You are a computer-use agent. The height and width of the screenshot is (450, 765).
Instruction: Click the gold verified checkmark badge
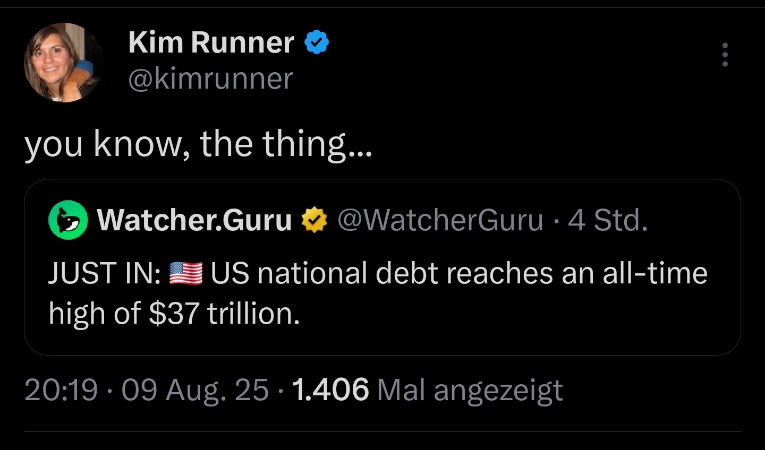click(x=314, y=220)
